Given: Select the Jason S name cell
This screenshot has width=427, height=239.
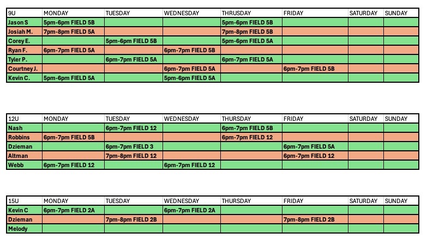Looking at the screenshot, I should [24, 22].
